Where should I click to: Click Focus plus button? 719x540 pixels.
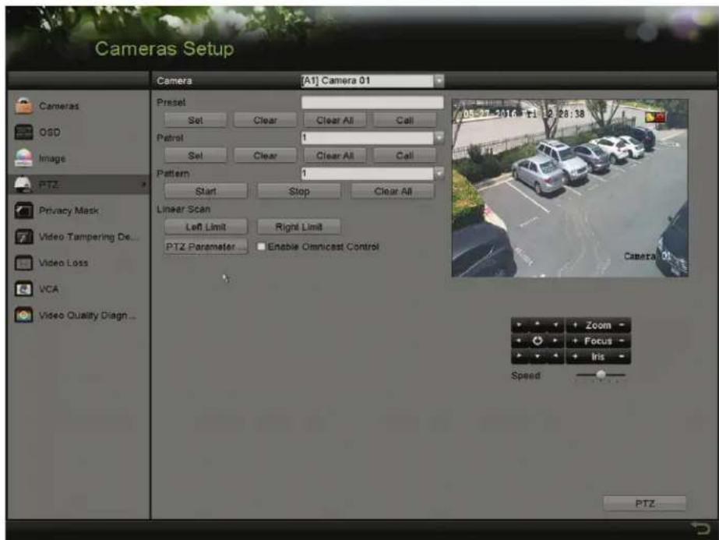pyautogui.click(x=575, y=341)
